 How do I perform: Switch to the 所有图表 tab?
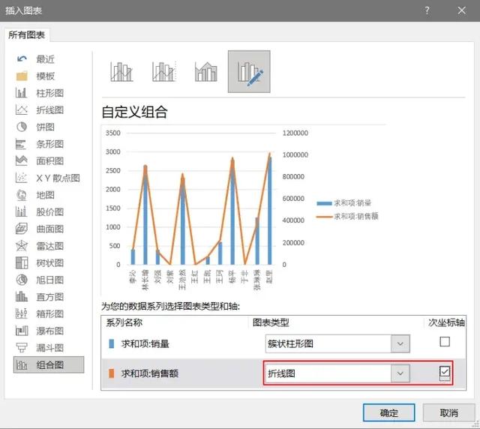point(27,35)
